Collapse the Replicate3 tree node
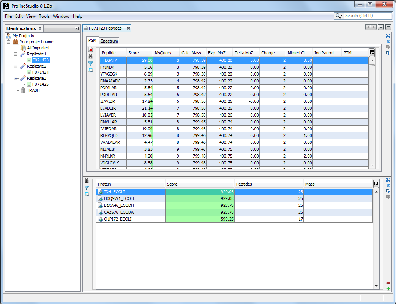Image resolution: width=396 pixels, height=304 pixels. click(x=16, y=78)
